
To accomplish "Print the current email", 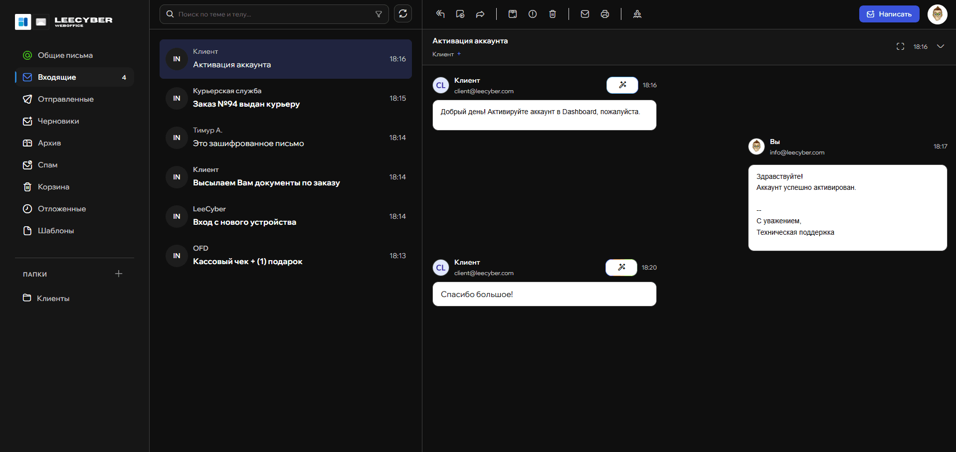I will 604,14.
